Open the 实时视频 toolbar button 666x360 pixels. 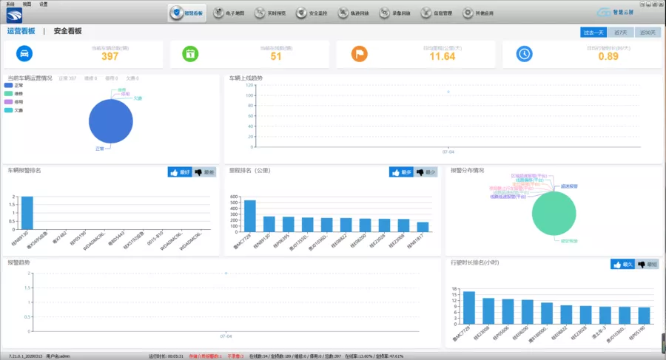(x=271, y=13)
